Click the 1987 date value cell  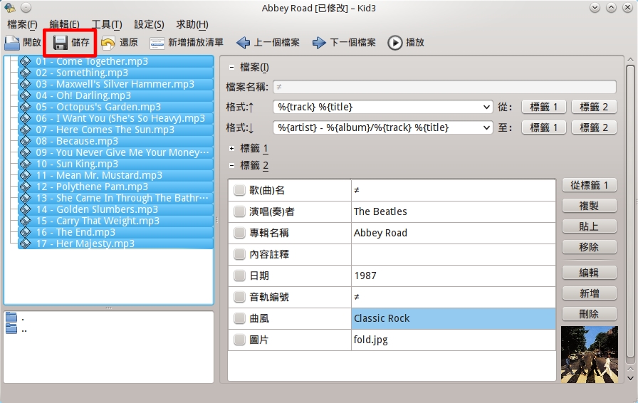(x=454, y=276)
